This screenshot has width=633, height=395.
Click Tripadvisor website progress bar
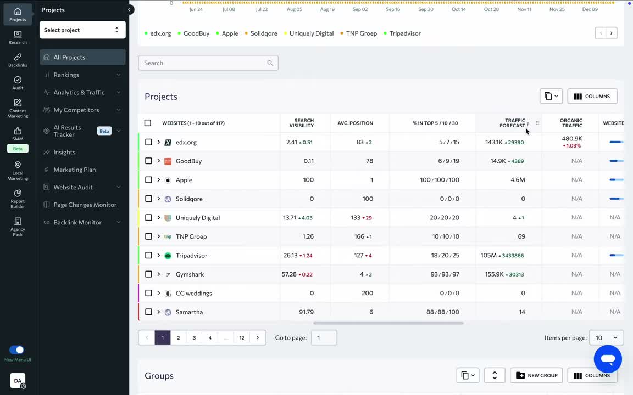(617, 255)
